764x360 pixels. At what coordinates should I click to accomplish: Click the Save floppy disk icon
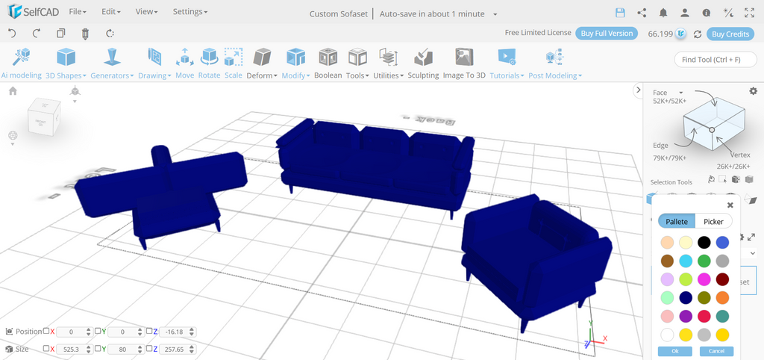620,13
